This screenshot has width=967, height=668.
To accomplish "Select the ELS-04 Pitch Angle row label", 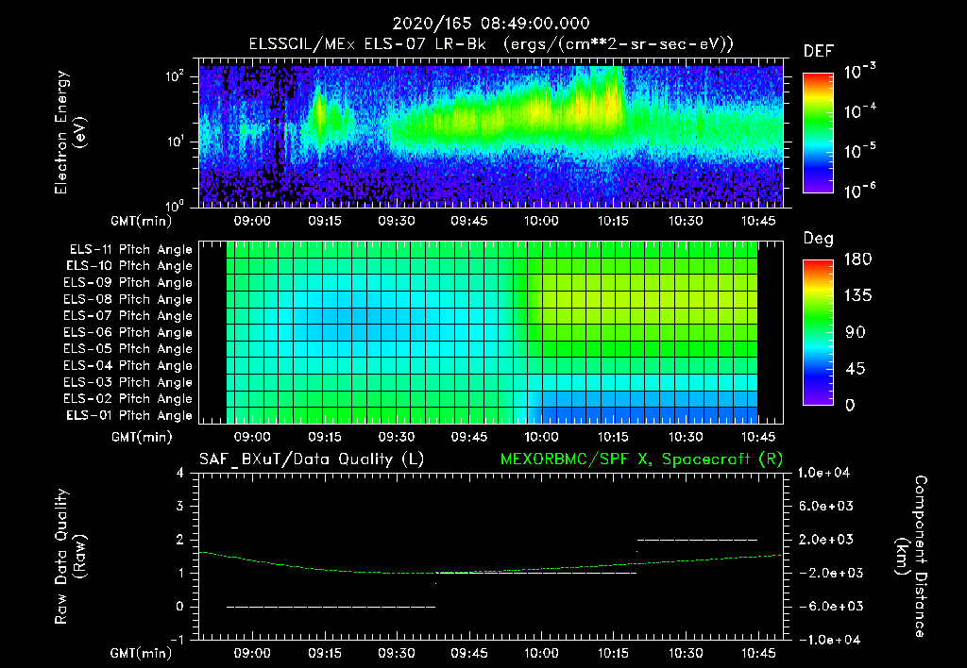I will pyautogui.click(x=128, y=365).
